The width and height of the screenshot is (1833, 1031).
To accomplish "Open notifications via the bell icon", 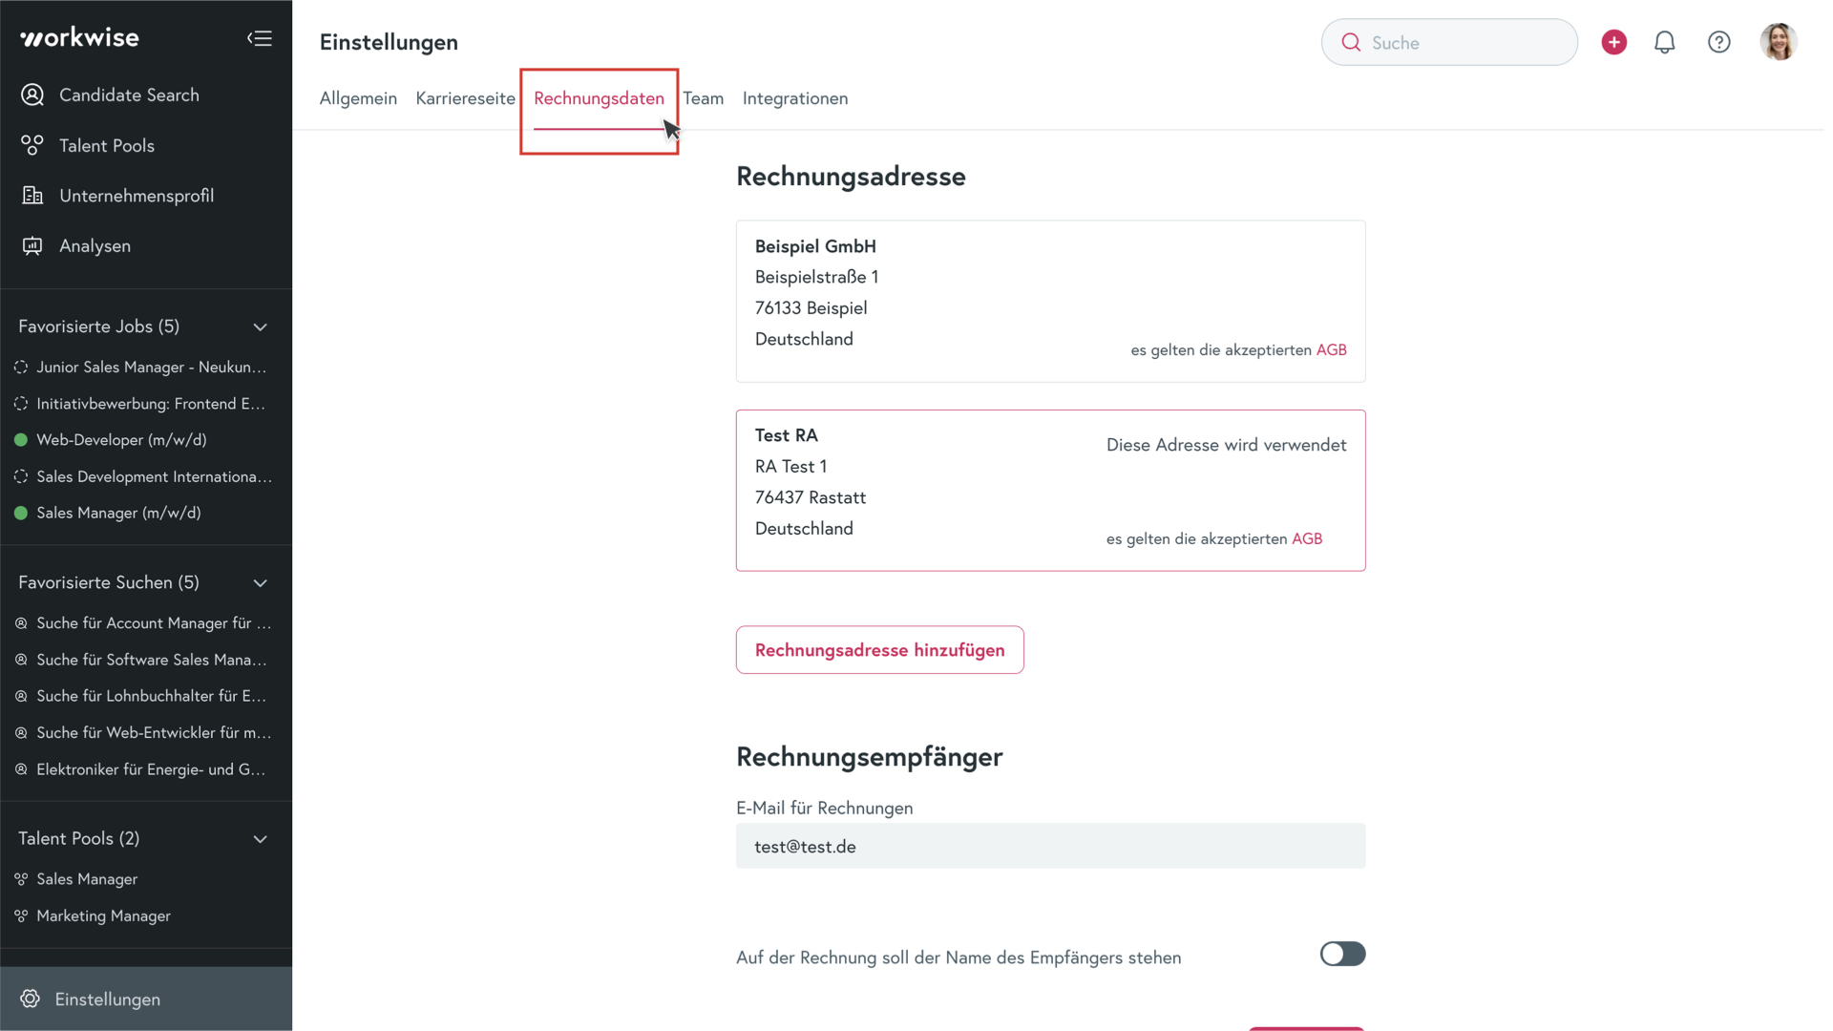I will pos(1665,42).
